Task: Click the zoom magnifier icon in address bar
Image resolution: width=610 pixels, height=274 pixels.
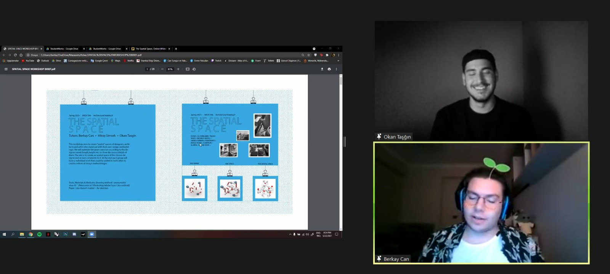Action: (x=303, y=55)
